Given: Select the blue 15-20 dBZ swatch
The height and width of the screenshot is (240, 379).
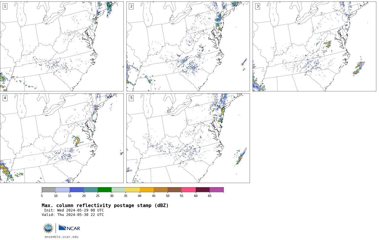Looking at the screenshot, I should coord(77,190).
